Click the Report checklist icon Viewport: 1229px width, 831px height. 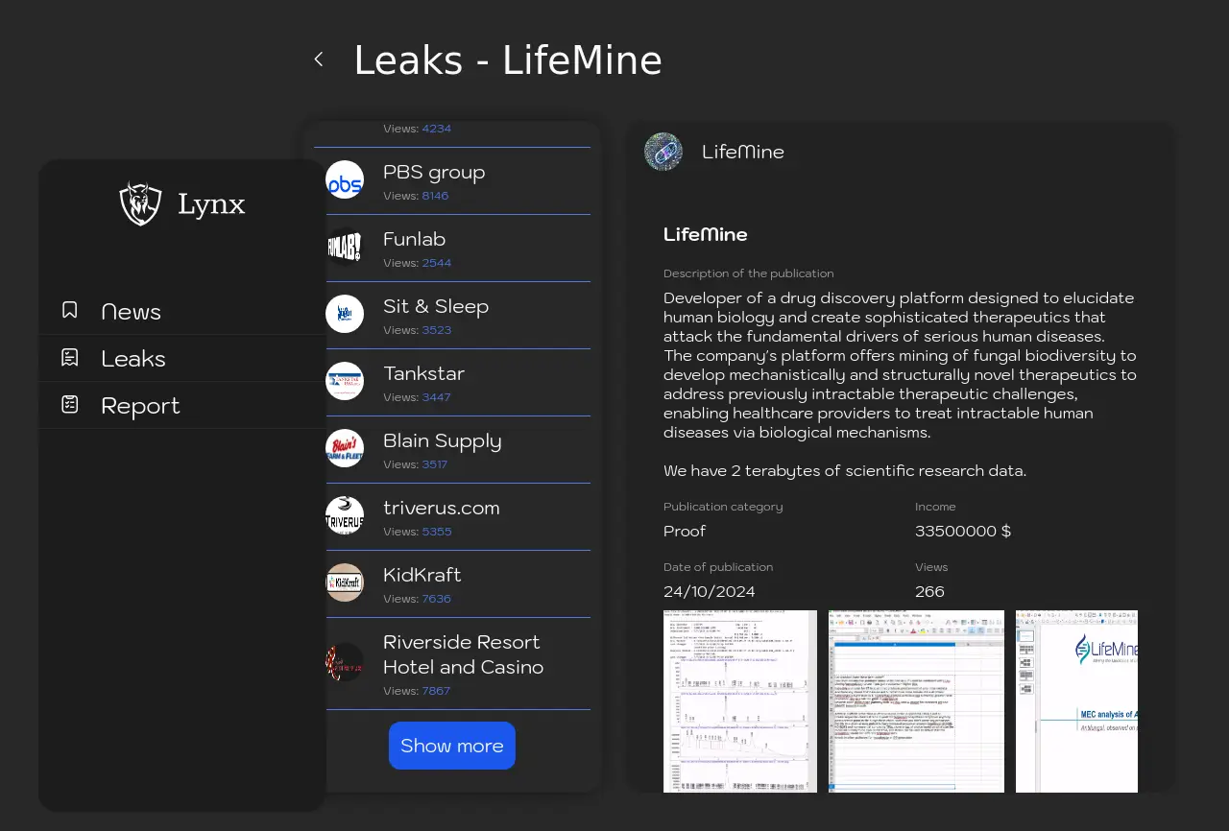tap(70, 405)
